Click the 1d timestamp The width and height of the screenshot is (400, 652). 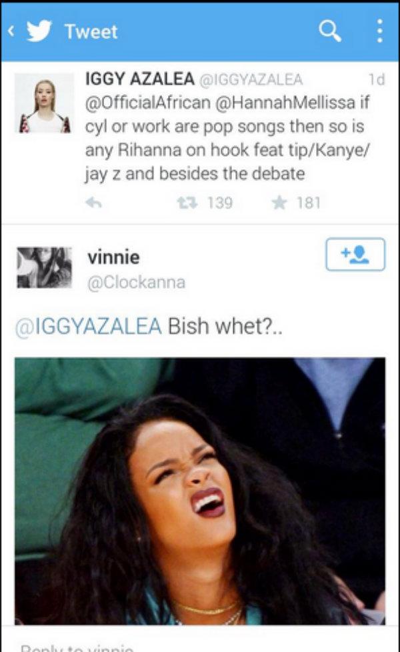tap(377, 79)
